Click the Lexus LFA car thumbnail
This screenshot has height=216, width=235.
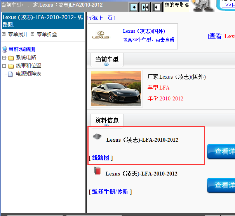click(116, 89)
